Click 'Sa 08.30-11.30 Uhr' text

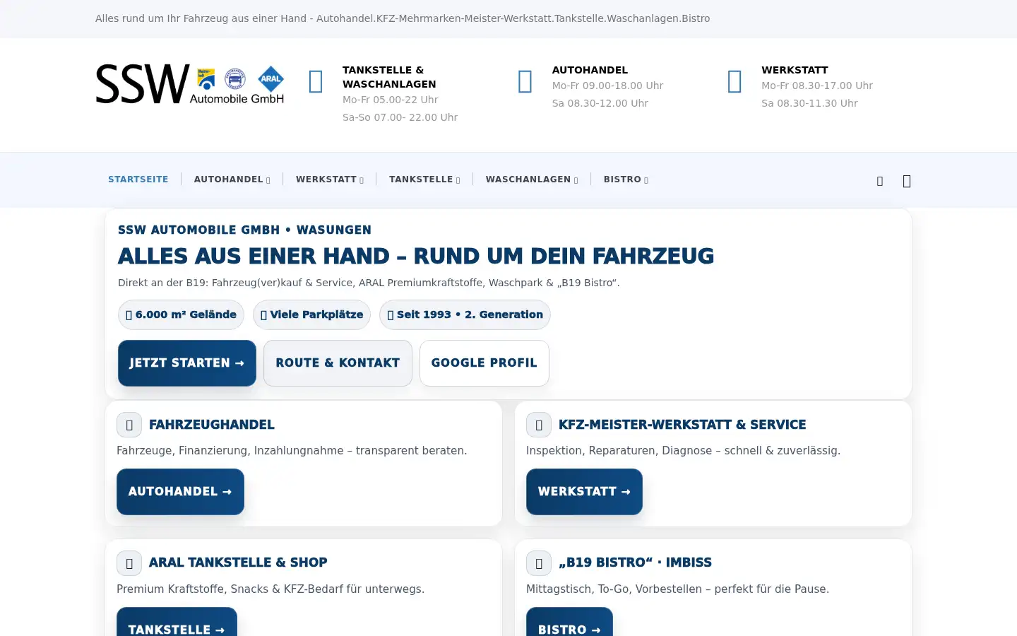point(809,103)
